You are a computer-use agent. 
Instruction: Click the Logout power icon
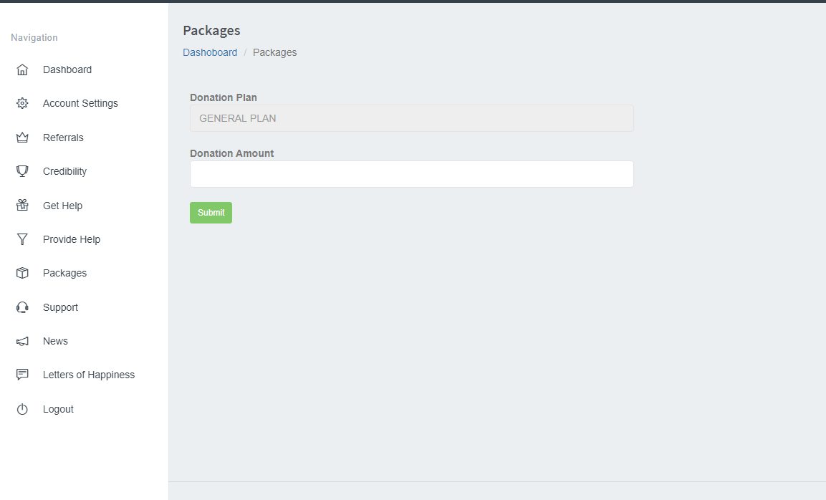click(x=22, y=409)
